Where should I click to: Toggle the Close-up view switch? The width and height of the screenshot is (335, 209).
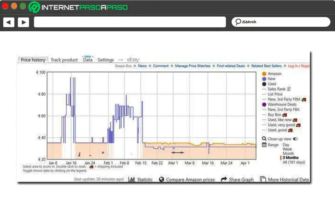[295, 139]
